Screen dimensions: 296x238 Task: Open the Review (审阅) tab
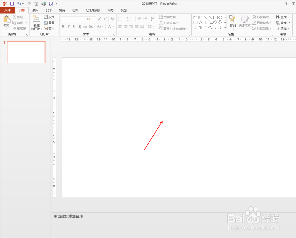[110, 10]
